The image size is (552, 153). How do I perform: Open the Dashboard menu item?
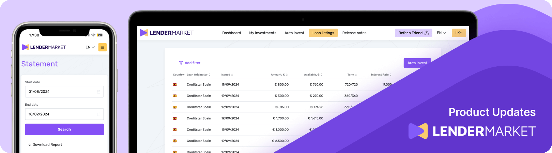tap(231, 33)
